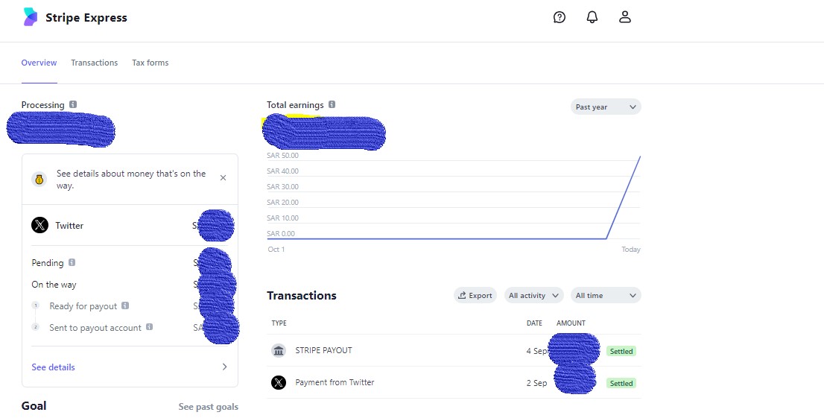This screenshot has height=418, width=824.
Task: Click the step 2 circle icon
Action: (x=35, y=326)
